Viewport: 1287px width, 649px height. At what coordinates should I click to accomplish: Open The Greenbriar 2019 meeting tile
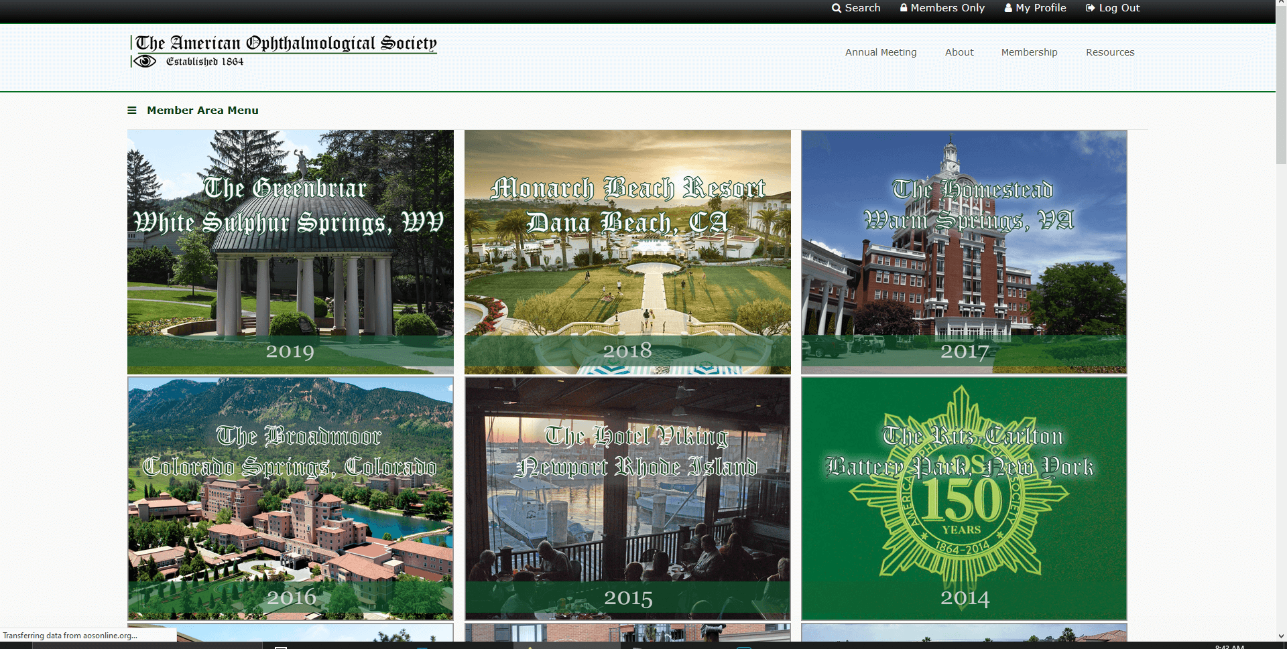point(290,252)
